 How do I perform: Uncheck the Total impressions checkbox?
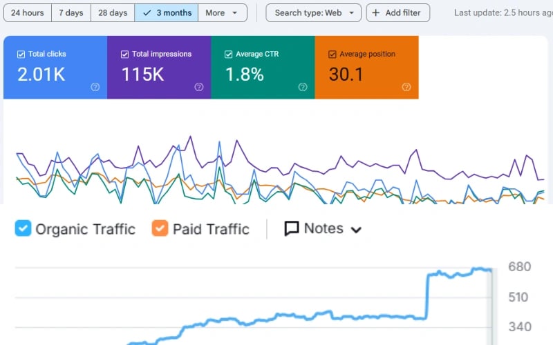(124, 55)
